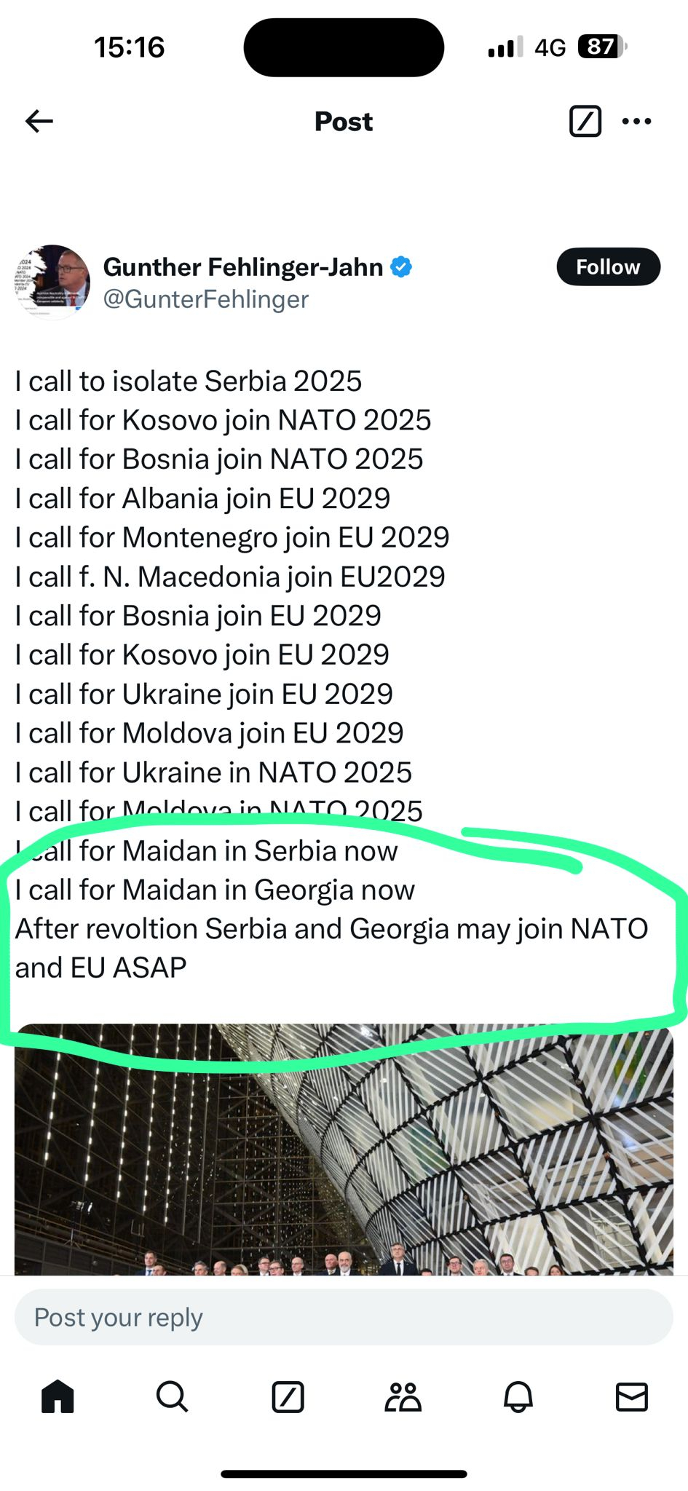
Task: Open the three-dot more options menu
Action: [x=636, y=121]
